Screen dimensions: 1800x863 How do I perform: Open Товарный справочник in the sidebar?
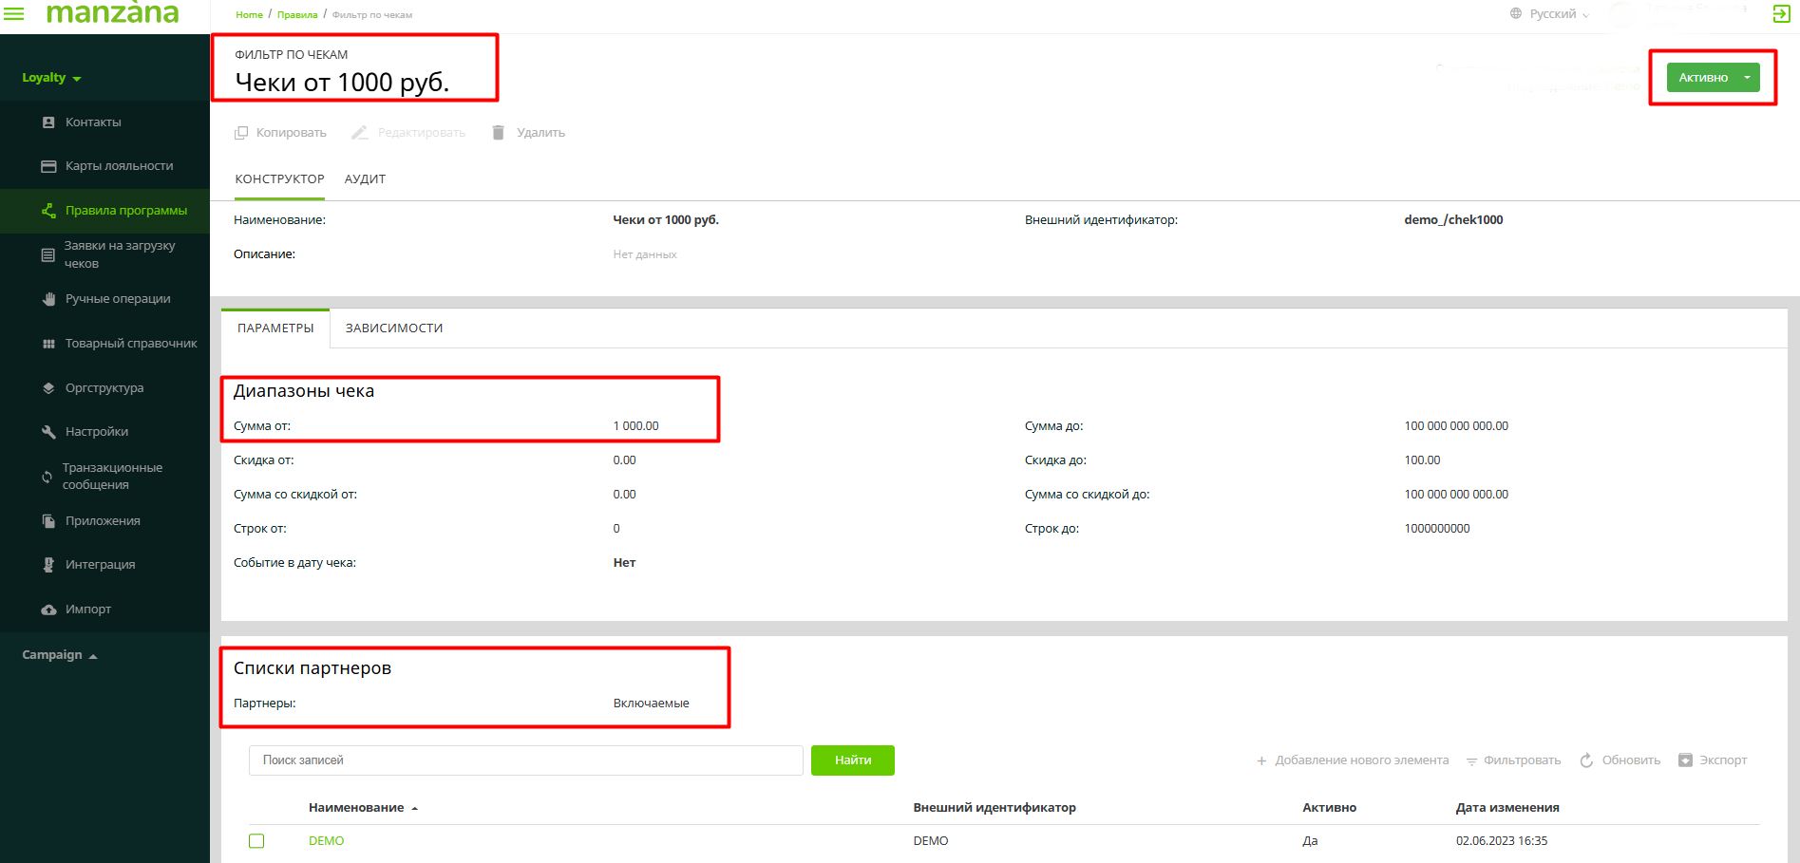pos(131,344)
